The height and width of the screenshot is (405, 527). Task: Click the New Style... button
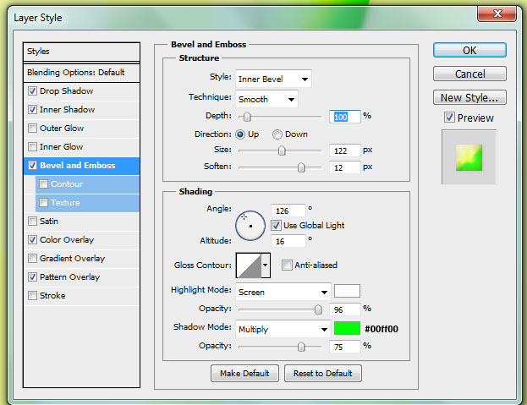coord(469,97)
